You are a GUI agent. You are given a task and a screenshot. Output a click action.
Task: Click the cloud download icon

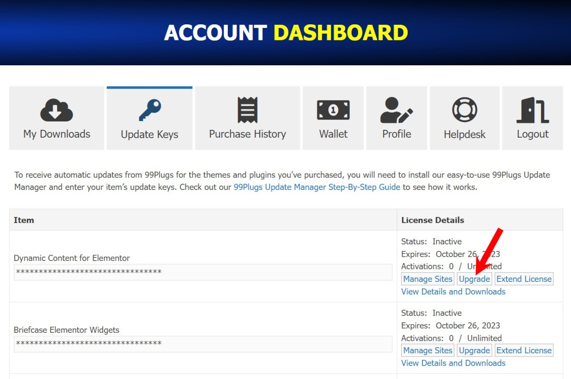56,110
